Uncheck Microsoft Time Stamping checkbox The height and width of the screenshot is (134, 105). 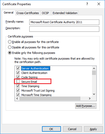18,95
